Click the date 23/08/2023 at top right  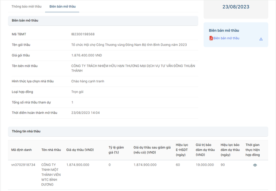click(x=235, y=7)
